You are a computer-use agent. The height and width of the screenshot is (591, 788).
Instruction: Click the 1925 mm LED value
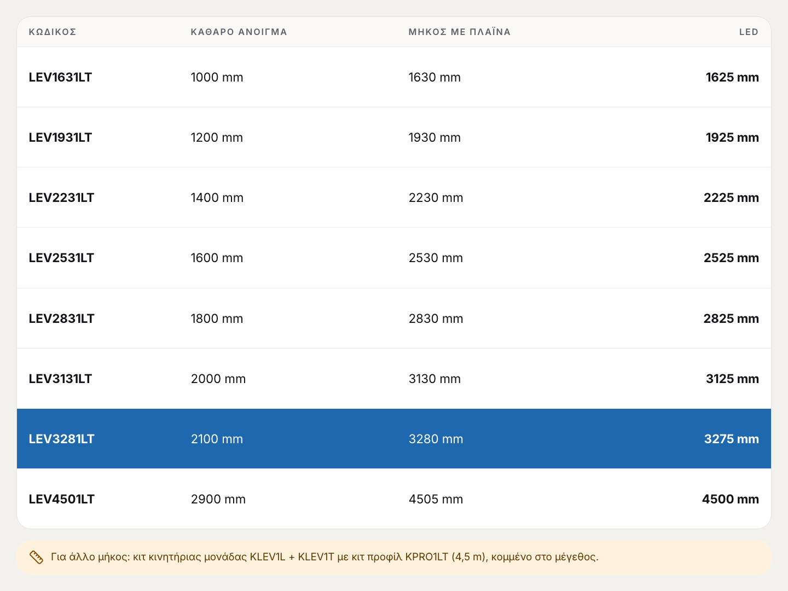pos(732,137)
